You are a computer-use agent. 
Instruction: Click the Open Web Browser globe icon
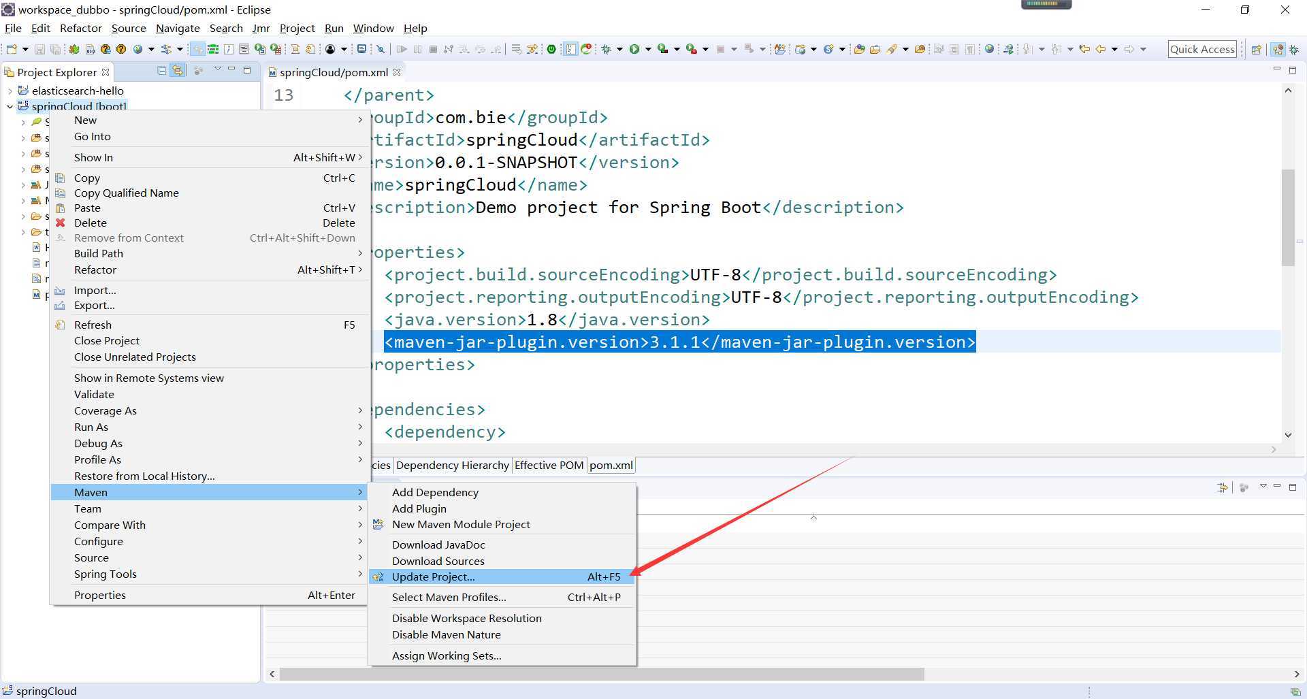point(989,49)
